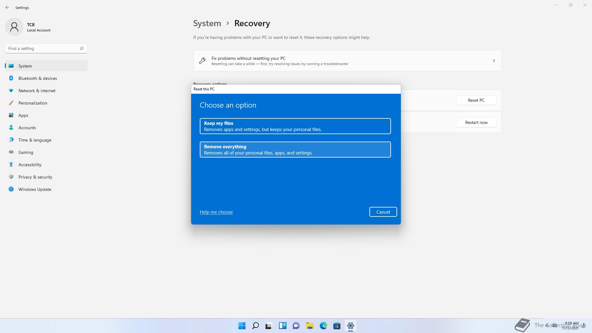Expand the Fix problems chevron arrow
This screenshot has width=592, height=333.
point(494,61)
